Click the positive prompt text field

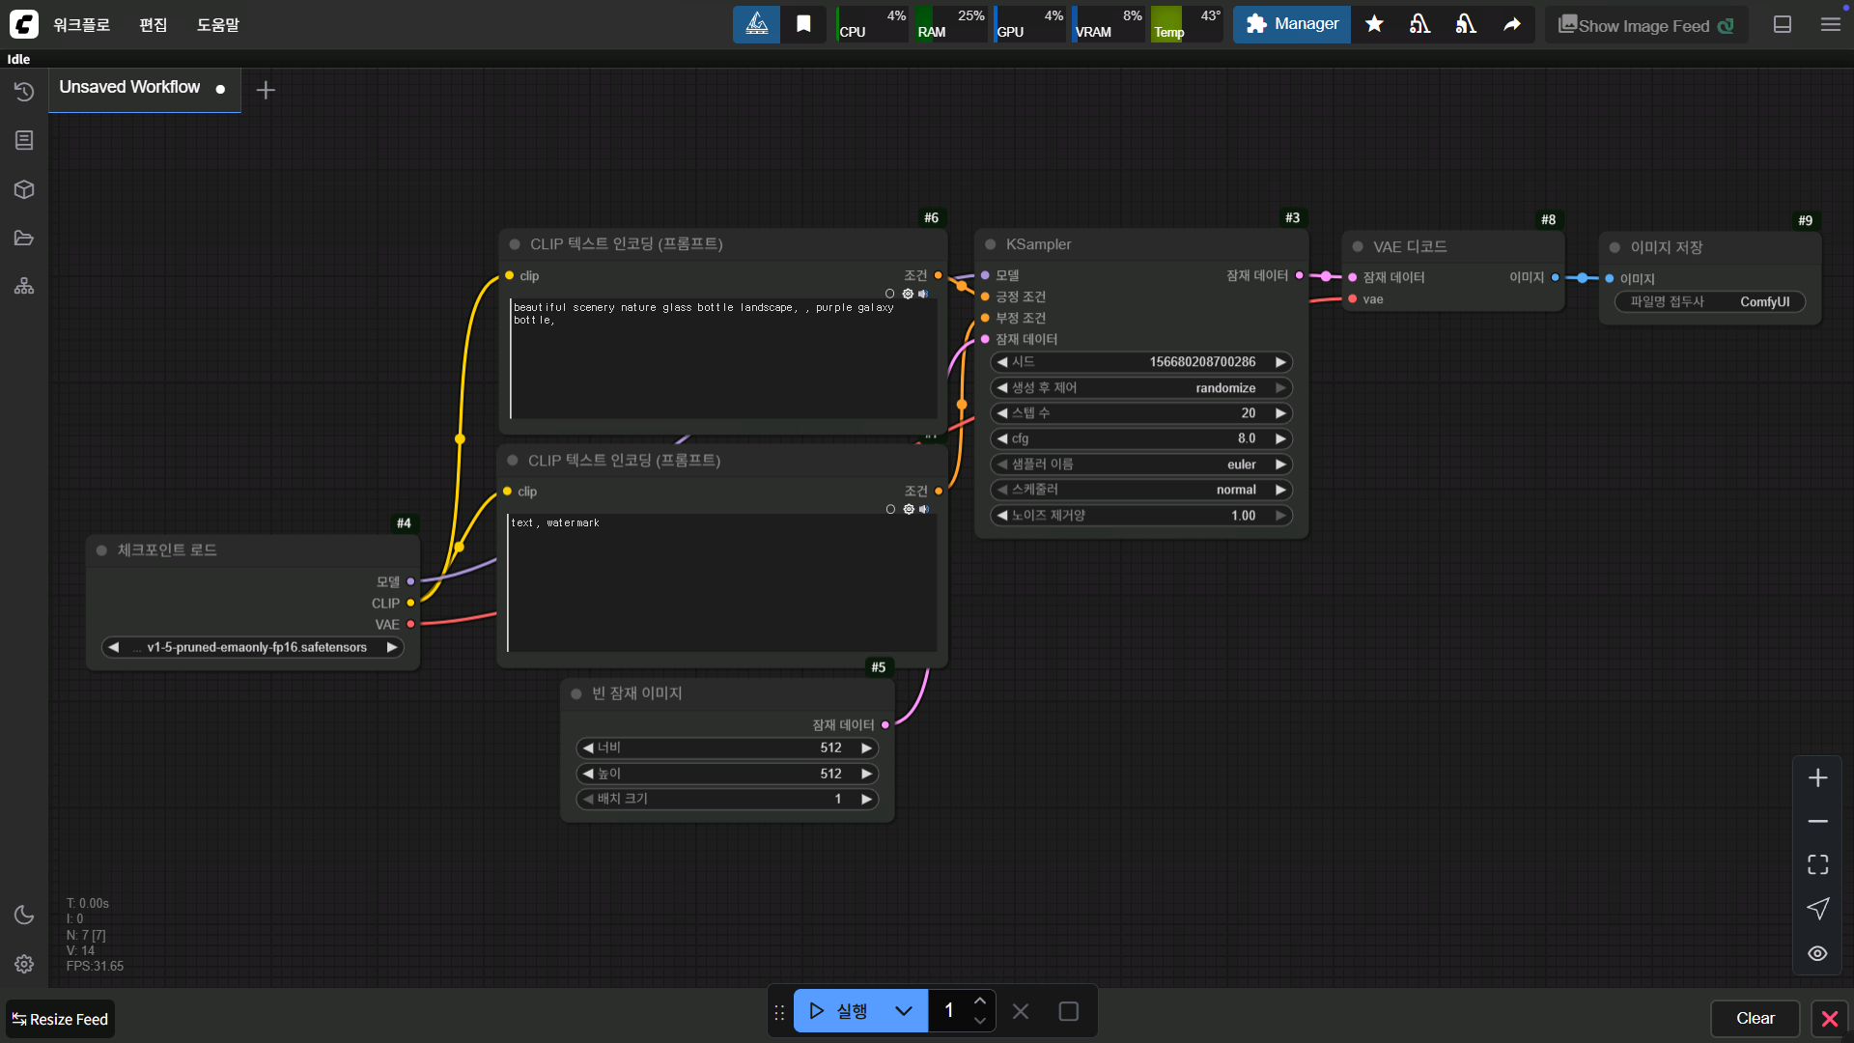pyautogui.click(x=722, y=359)
